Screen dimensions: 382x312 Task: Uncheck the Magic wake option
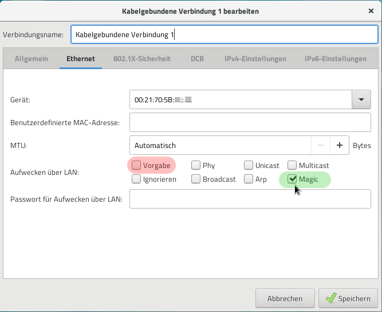(x=293, y=179)
